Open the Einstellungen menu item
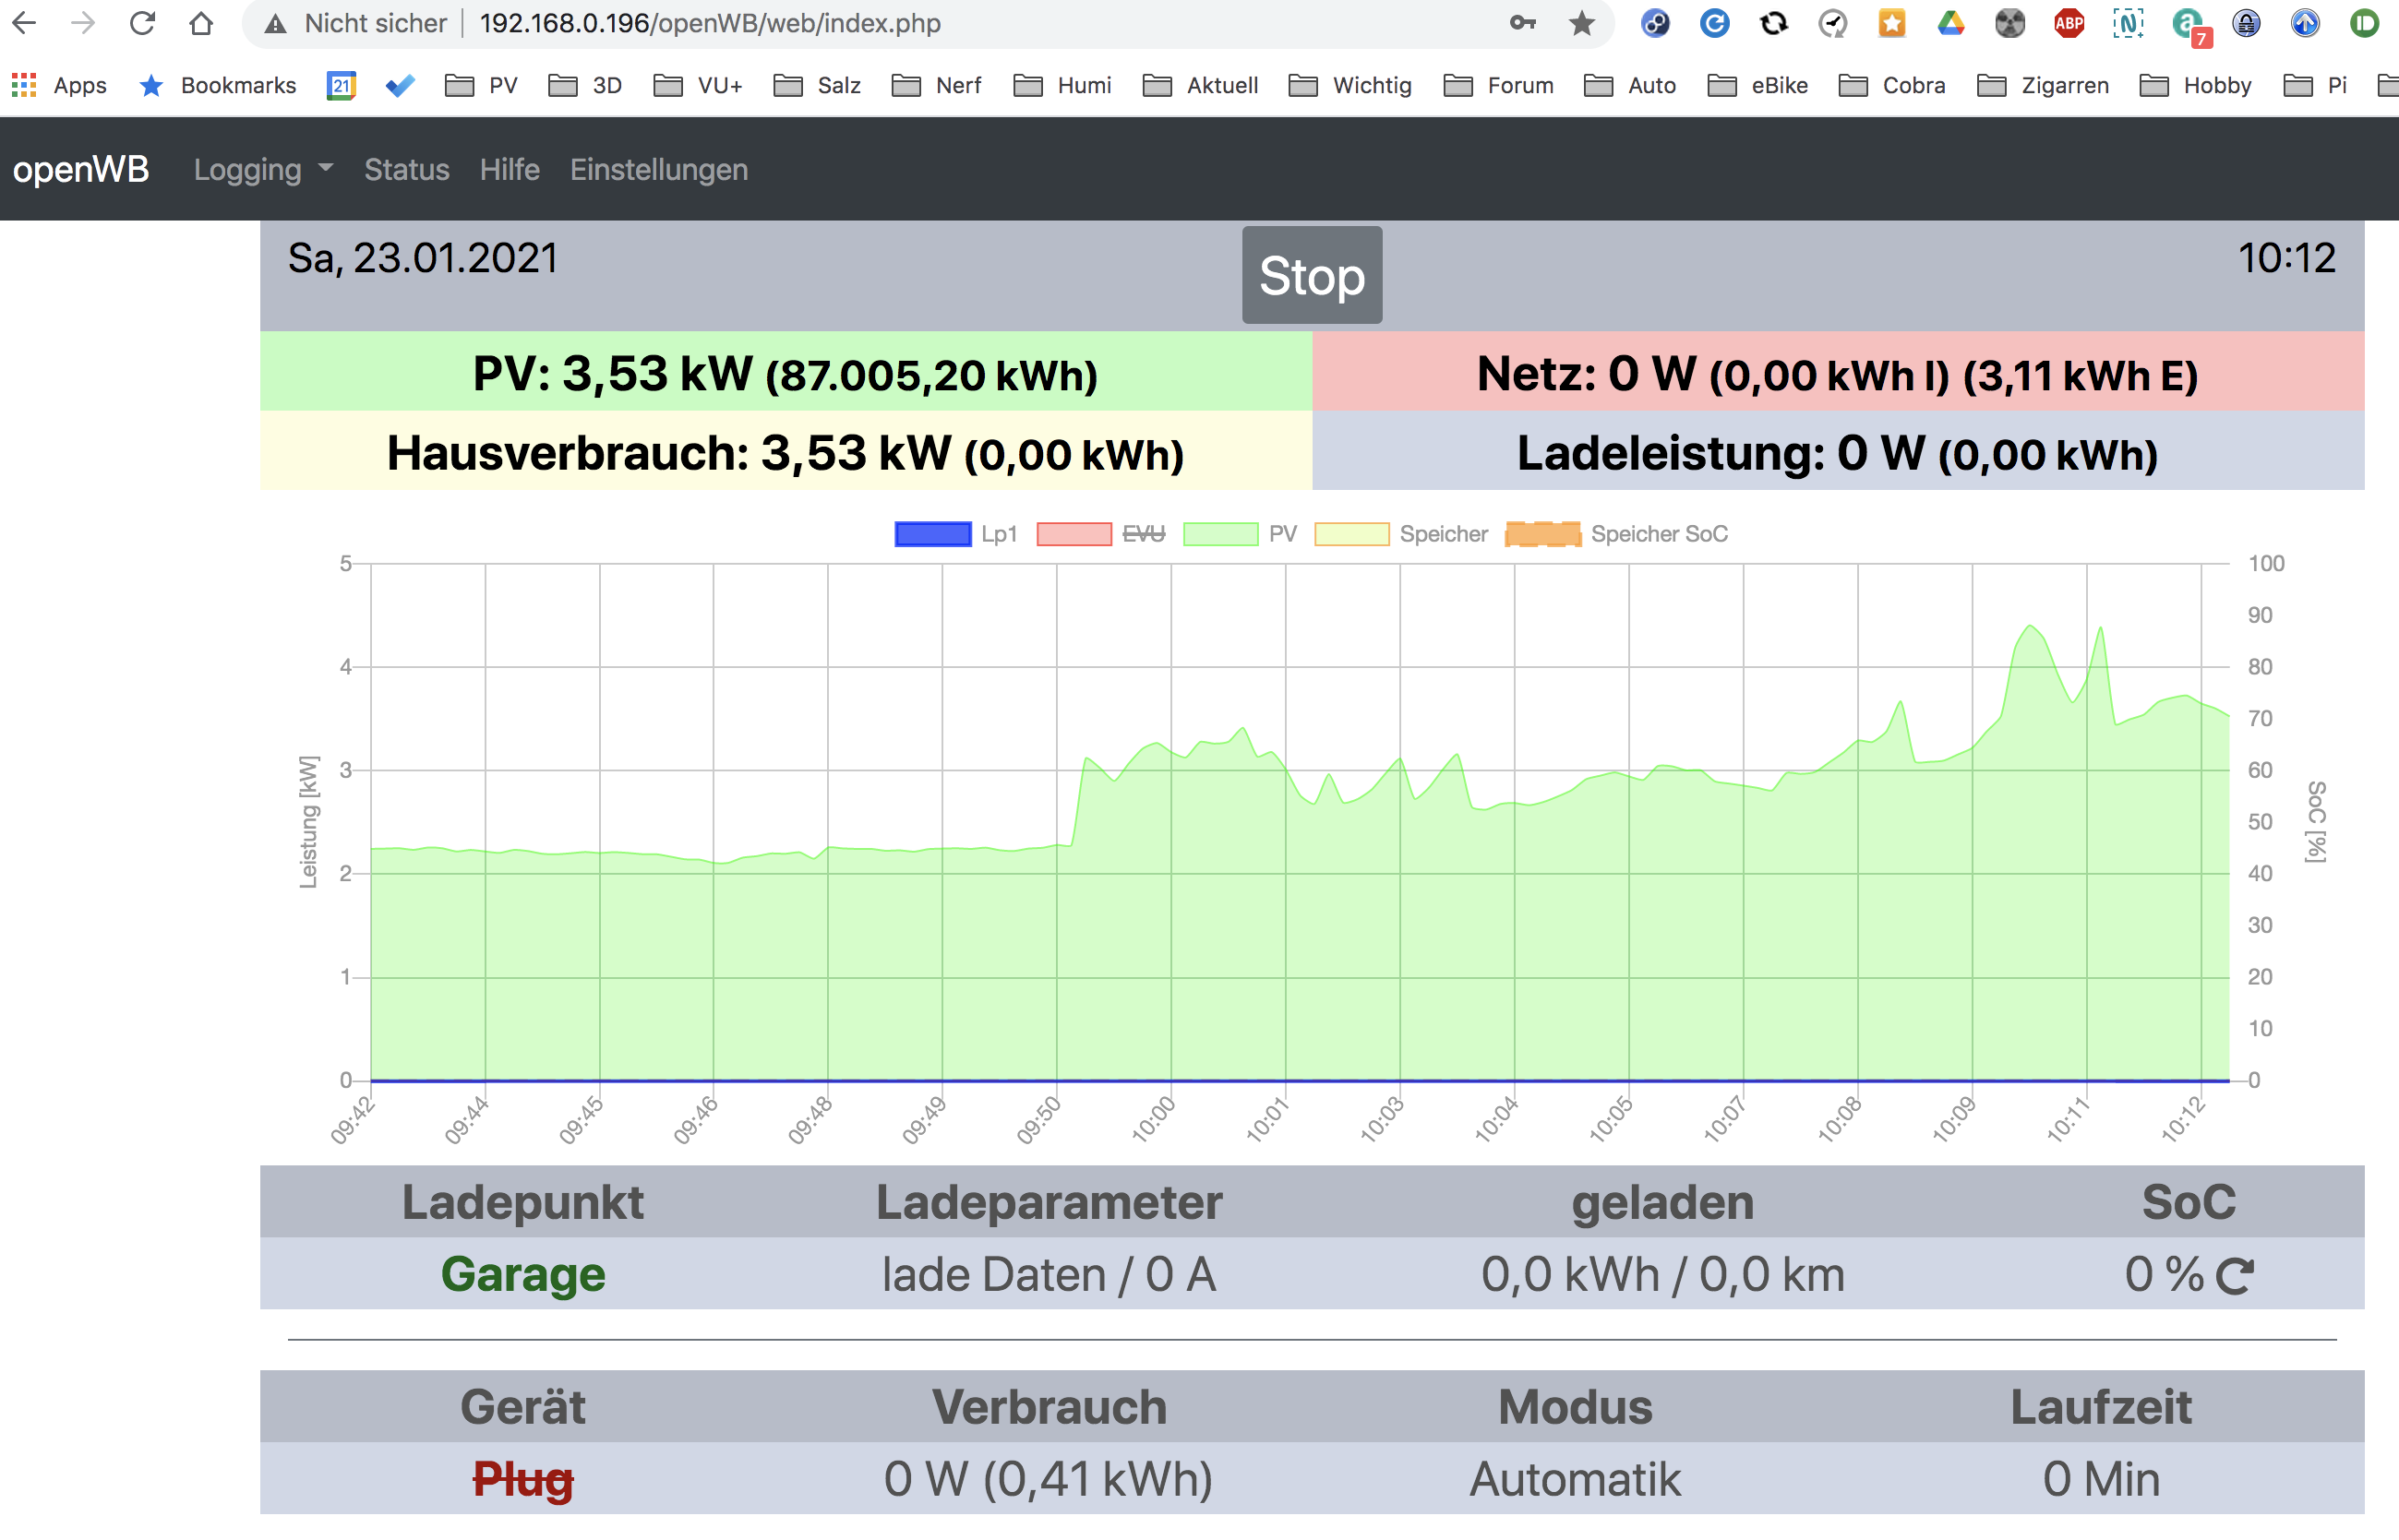This screenshot has height=1540, width=2399. (x=658, y=170)
